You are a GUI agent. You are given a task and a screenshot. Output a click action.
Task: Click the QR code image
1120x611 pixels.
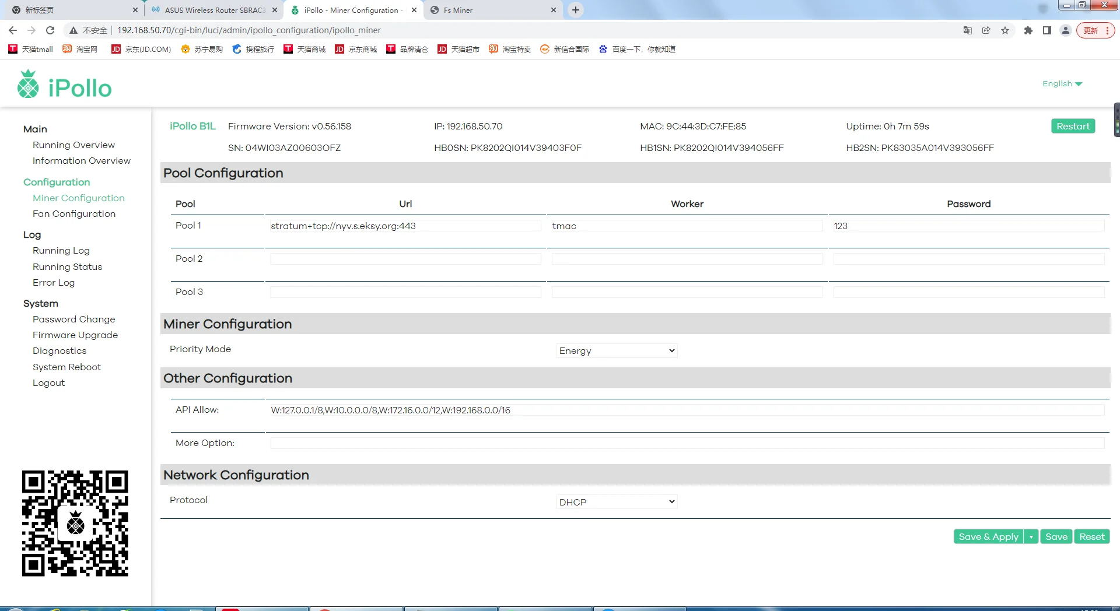(x=75, y=524)
